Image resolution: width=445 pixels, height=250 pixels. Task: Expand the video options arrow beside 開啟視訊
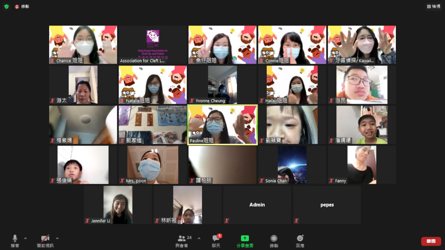tap(57, 238)
